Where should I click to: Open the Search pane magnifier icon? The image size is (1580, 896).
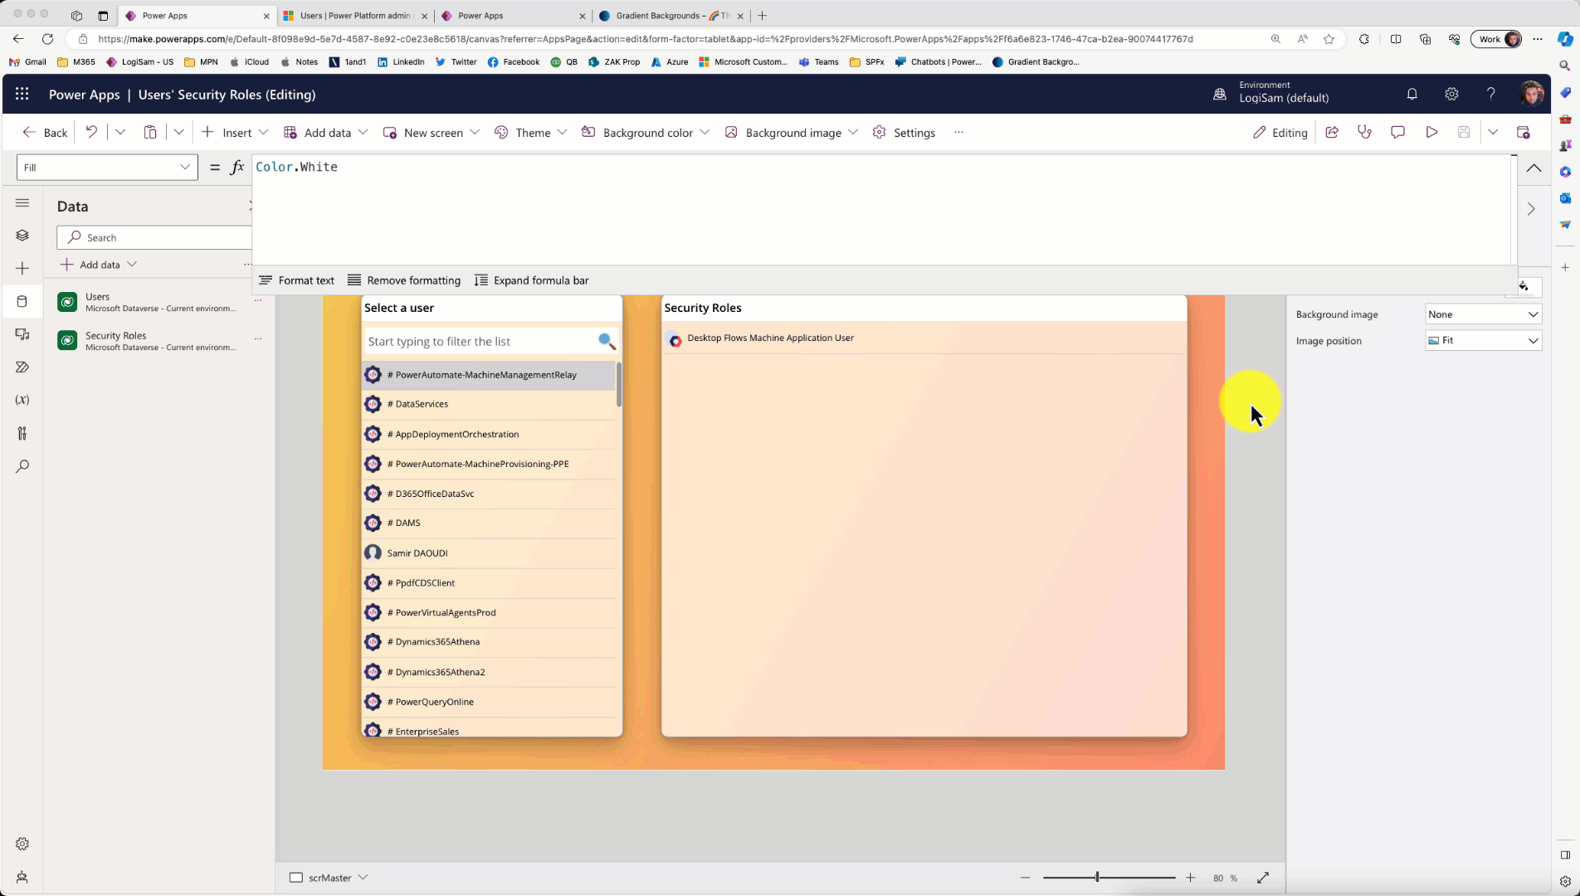[x=22, y=466]
